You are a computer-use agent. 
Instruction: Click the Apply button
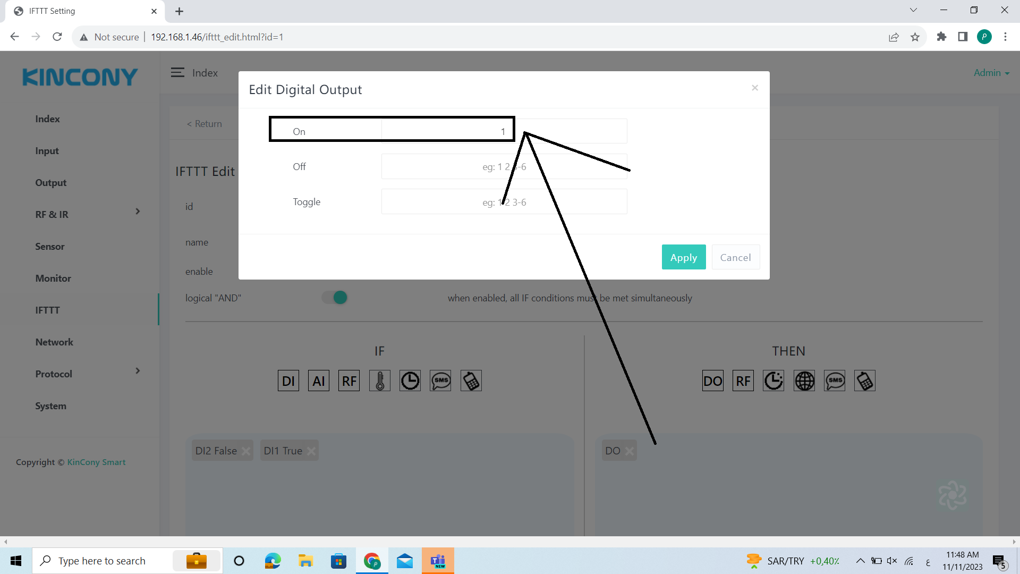683,257
